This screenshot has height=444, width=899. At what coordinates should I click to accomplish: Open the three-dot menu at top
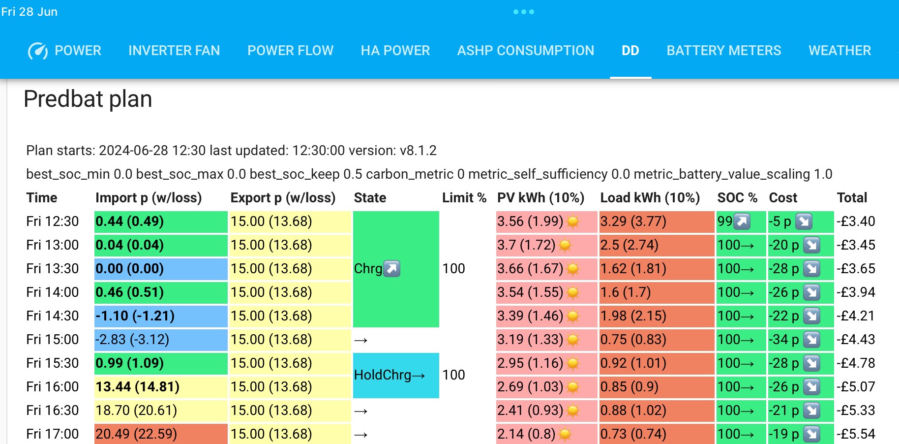pyautogui.click(x=523, y=12)
